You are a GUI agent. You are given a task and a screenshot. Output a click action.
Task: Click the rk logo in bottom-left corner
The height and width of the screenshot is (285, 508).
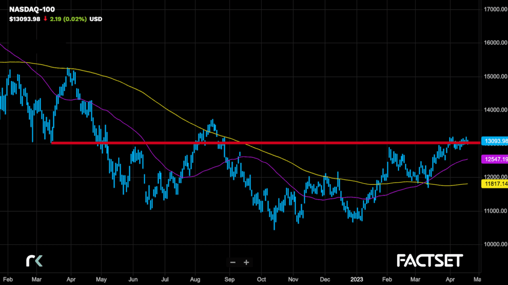(34, 260)
